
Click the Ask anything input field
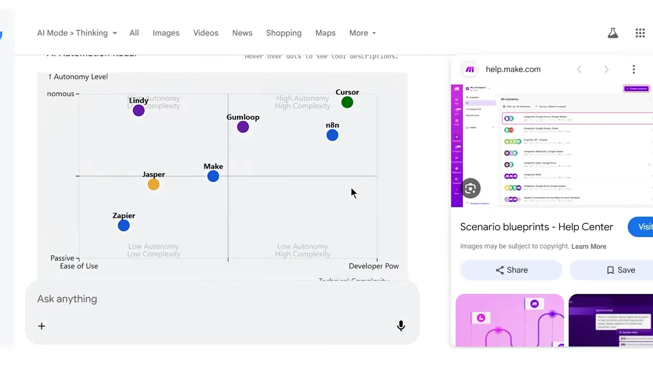coord(222,299)
